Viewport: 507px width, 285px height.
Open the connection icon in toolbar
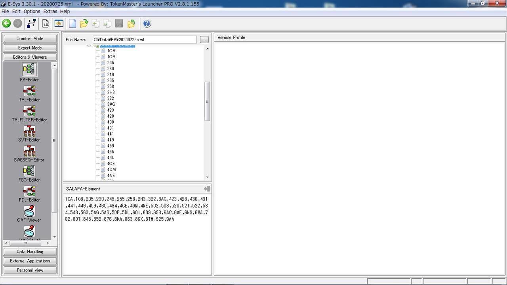(31, 24)
